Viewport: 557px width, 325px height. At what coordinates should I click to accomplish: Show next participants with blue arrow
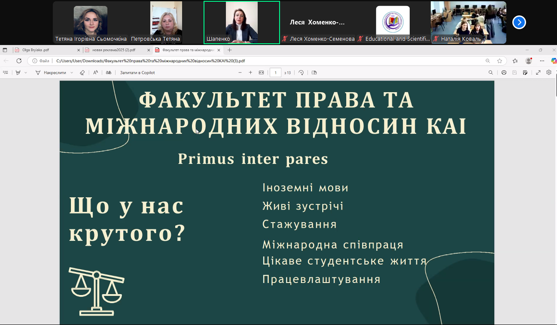click(x=519, y=22)
